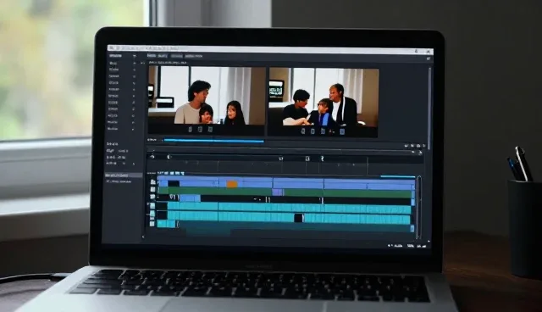Click the handle at the right end of the bar above the ruler

click(x=420, y=153)
